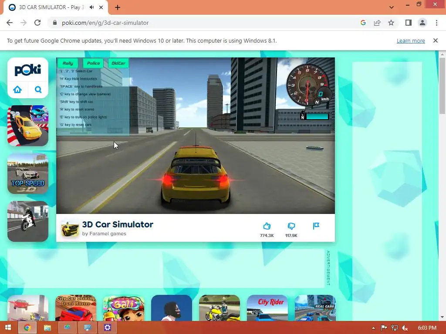The height and width of the screenshot is (334, 446).
Task: Open the bearded man game thumbnail
Action: pyautogui.click(x=172, y=308)
